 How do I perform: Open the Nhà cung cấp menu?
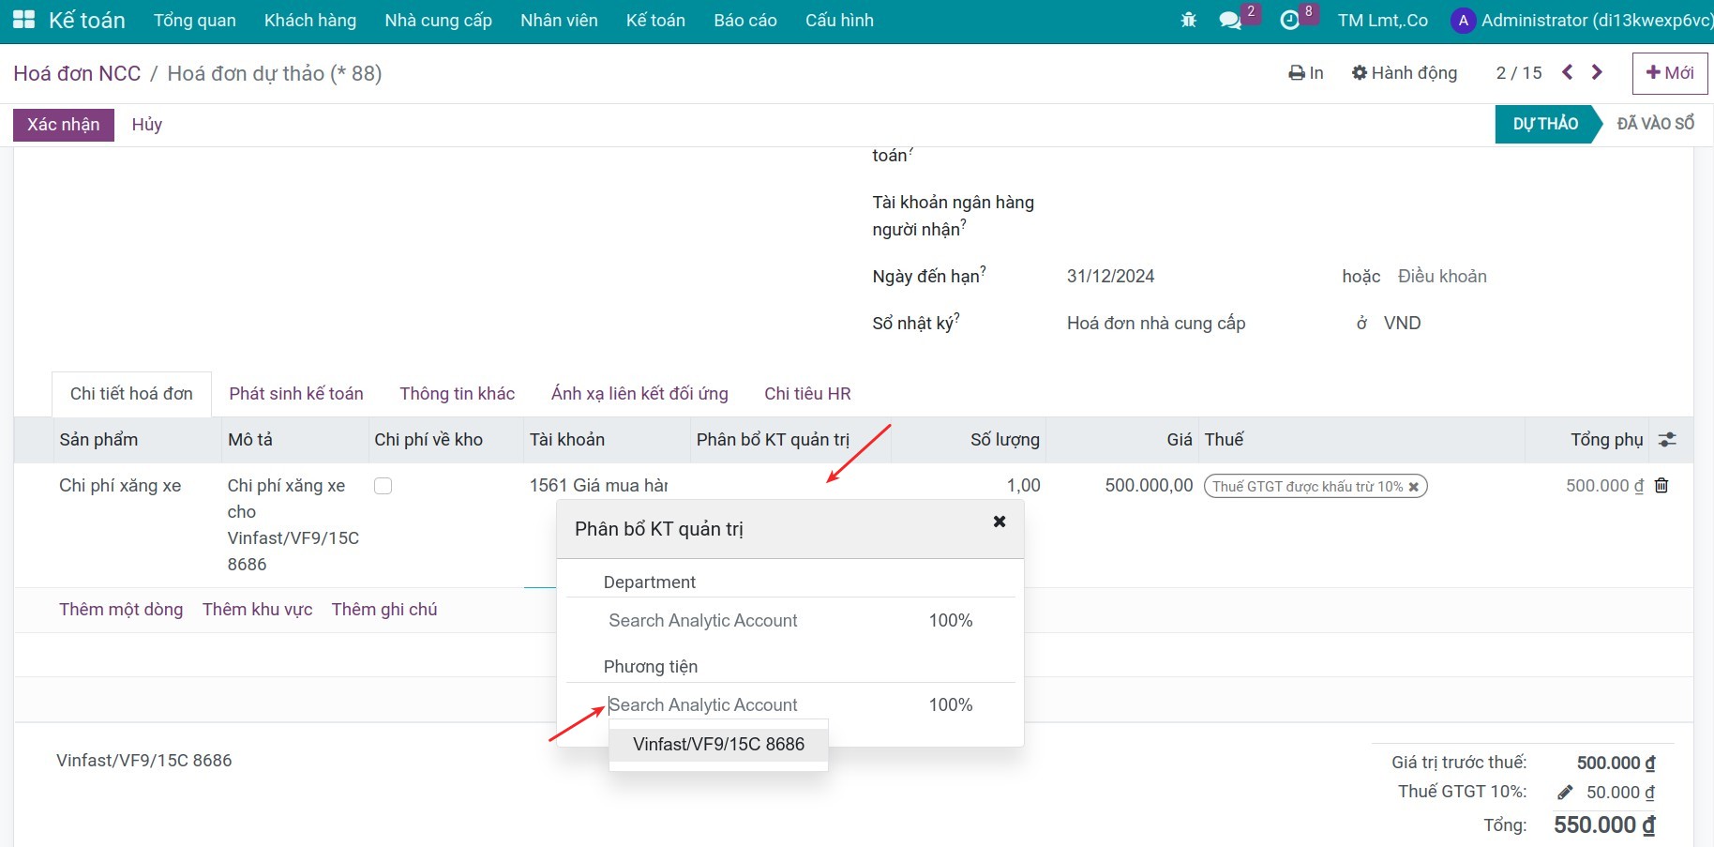point(438,20)
